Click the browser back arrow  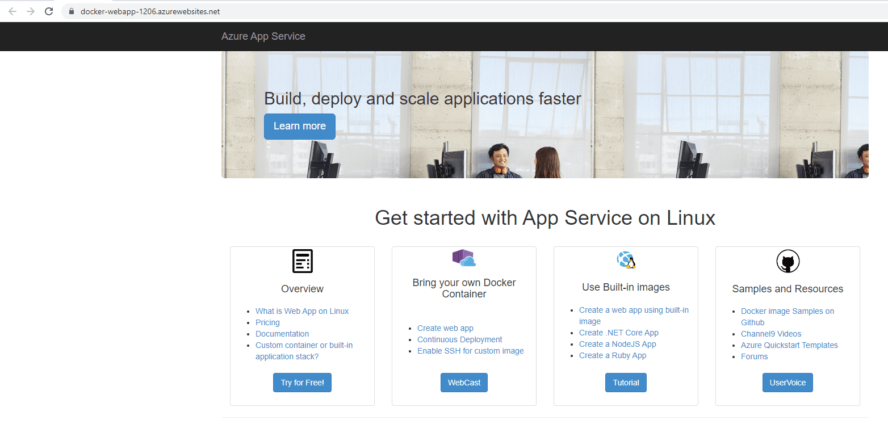point(12,11)
